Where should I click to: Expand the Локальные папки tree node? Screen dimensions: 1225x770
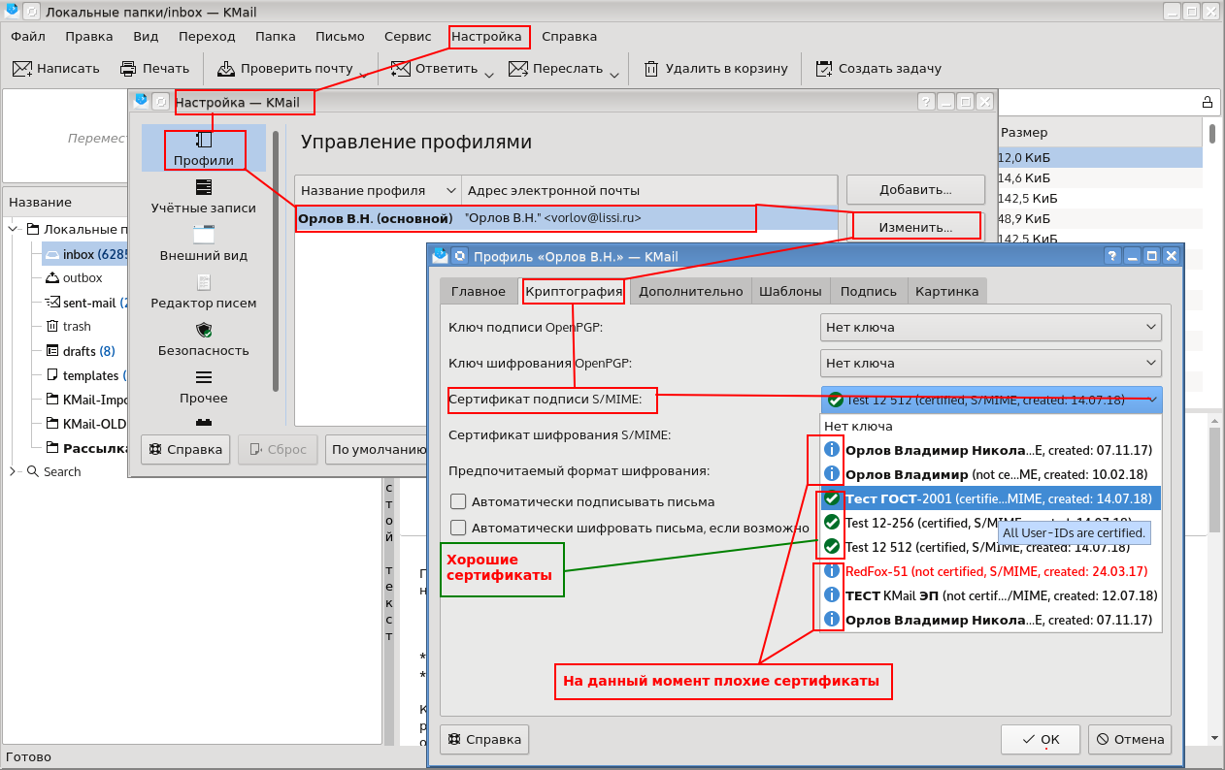click(14, 230)
